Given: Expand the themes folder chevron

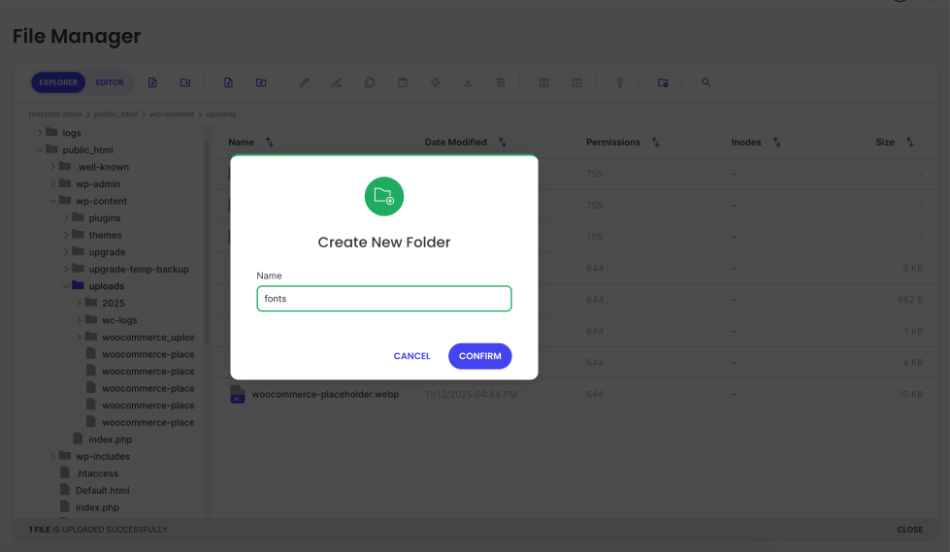Looking at the screenshot, I should coord(67,235).
